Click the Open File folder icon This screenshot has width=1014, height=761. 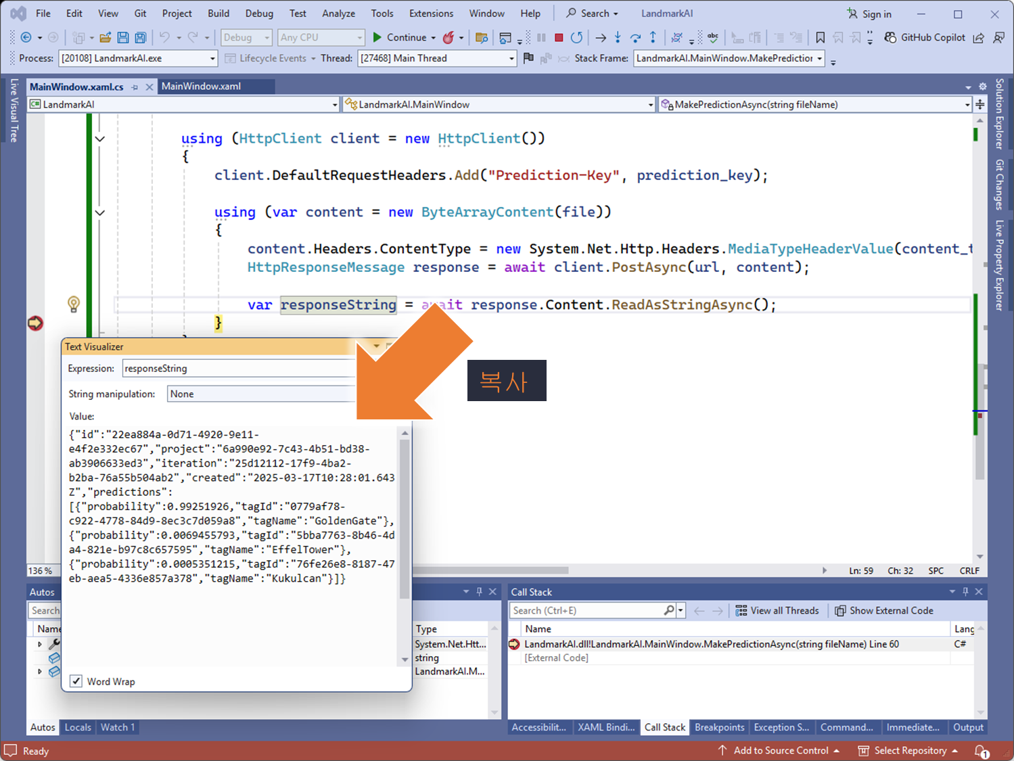[106, 37]
